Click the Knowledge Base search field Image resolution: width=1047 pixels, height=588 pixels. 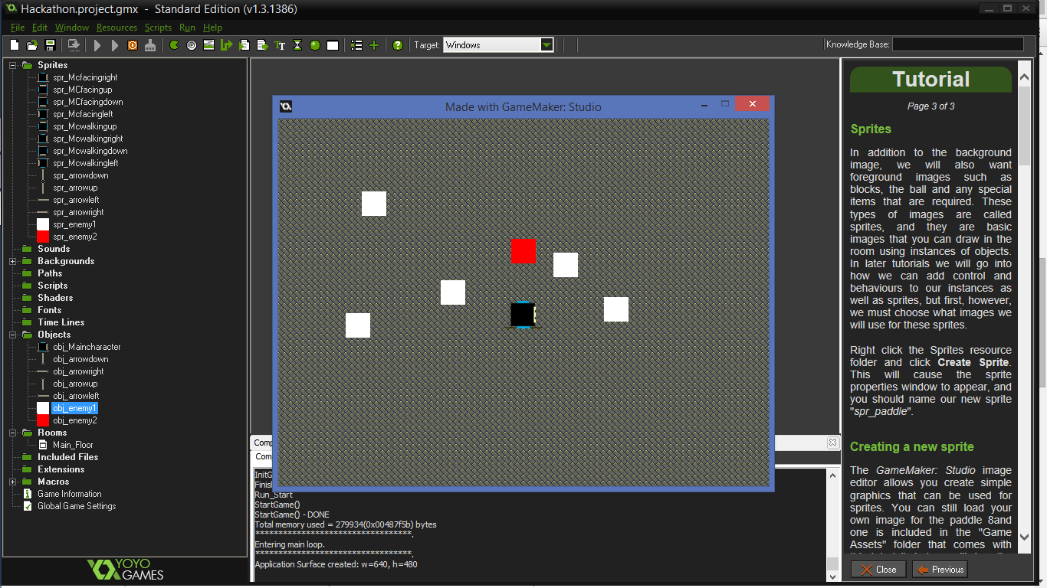click(x=957, y=44)
